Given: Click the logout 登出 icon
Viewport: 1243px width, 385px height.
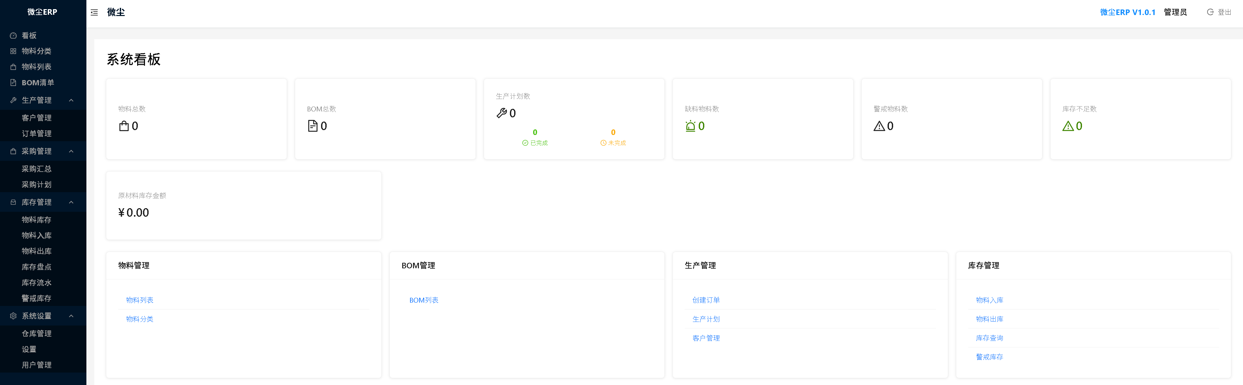Looking at the screenshot, I should pos(1210,12).
